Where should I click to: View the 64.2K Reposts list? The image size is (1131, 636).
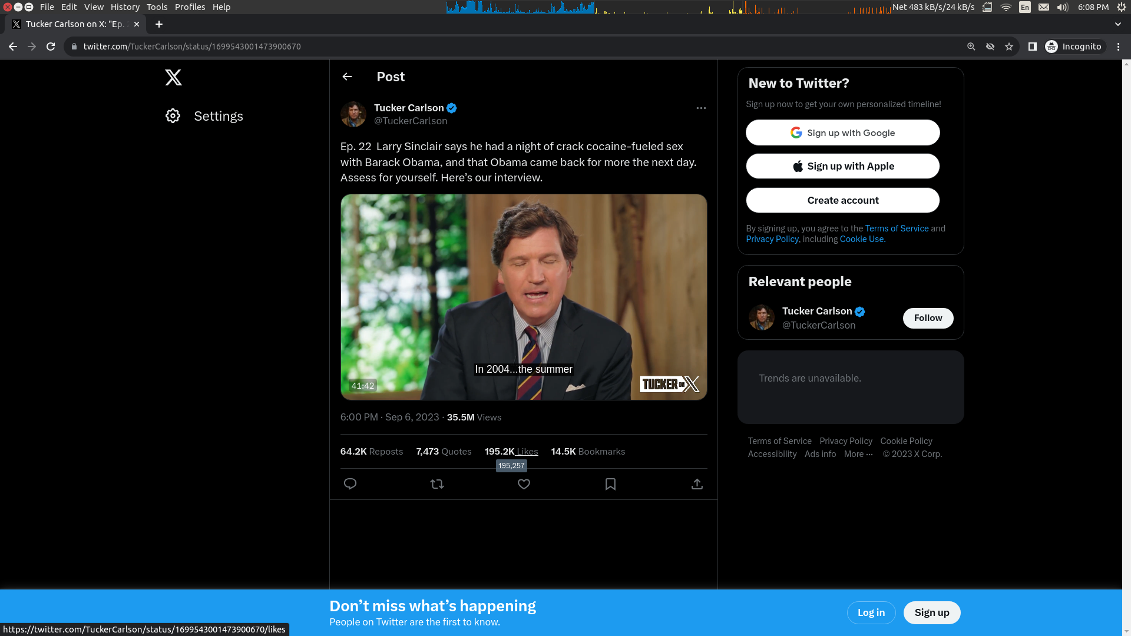pos(372,452)
